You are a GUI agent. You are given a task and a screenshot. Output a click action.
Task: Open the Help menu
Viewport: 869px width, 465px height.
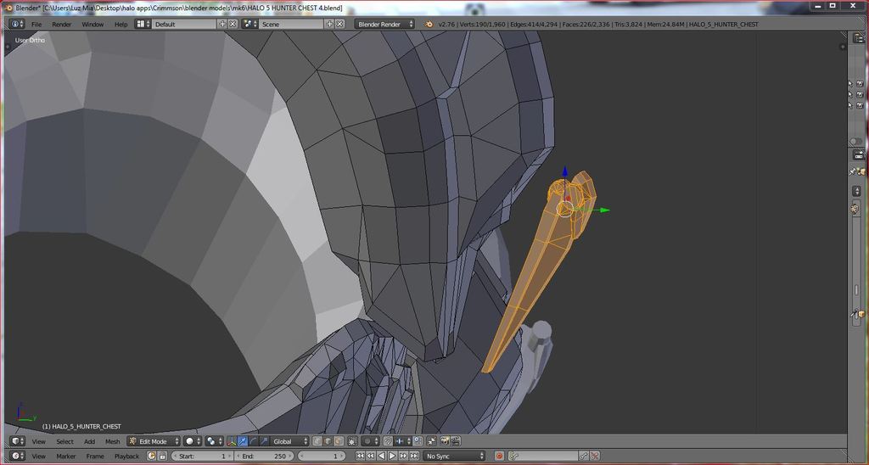(x=121, y=25)
